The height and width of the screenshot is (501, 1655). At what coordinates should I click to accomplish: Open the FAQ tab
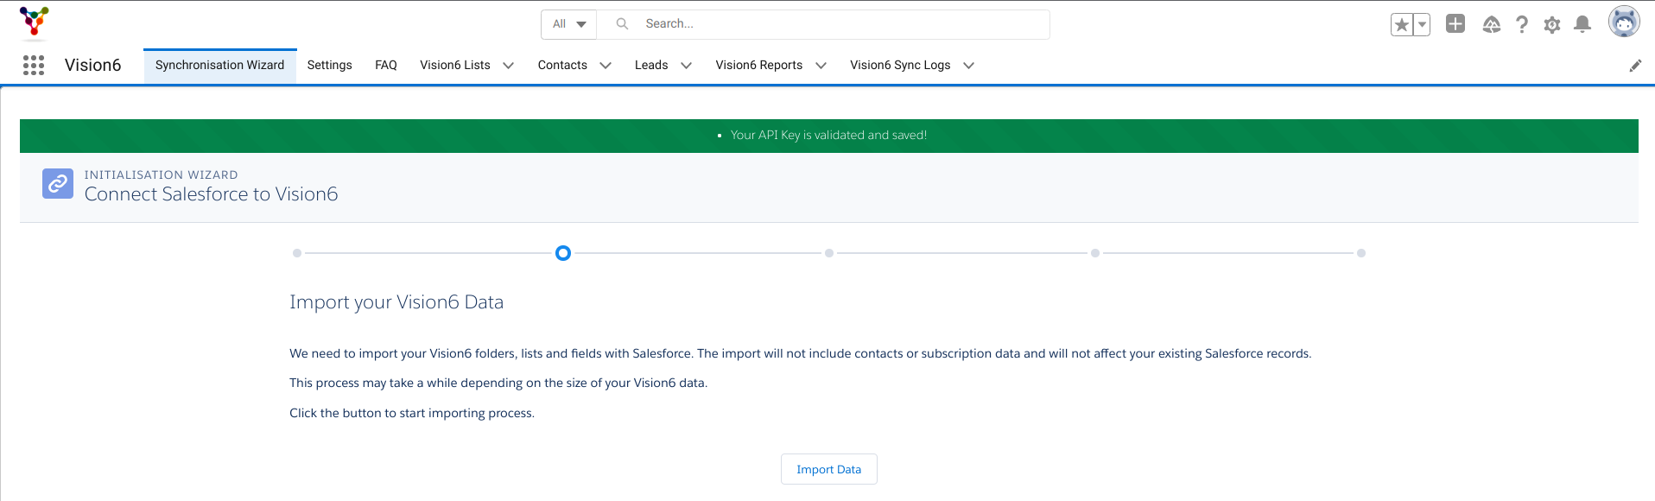coord(386,66)
